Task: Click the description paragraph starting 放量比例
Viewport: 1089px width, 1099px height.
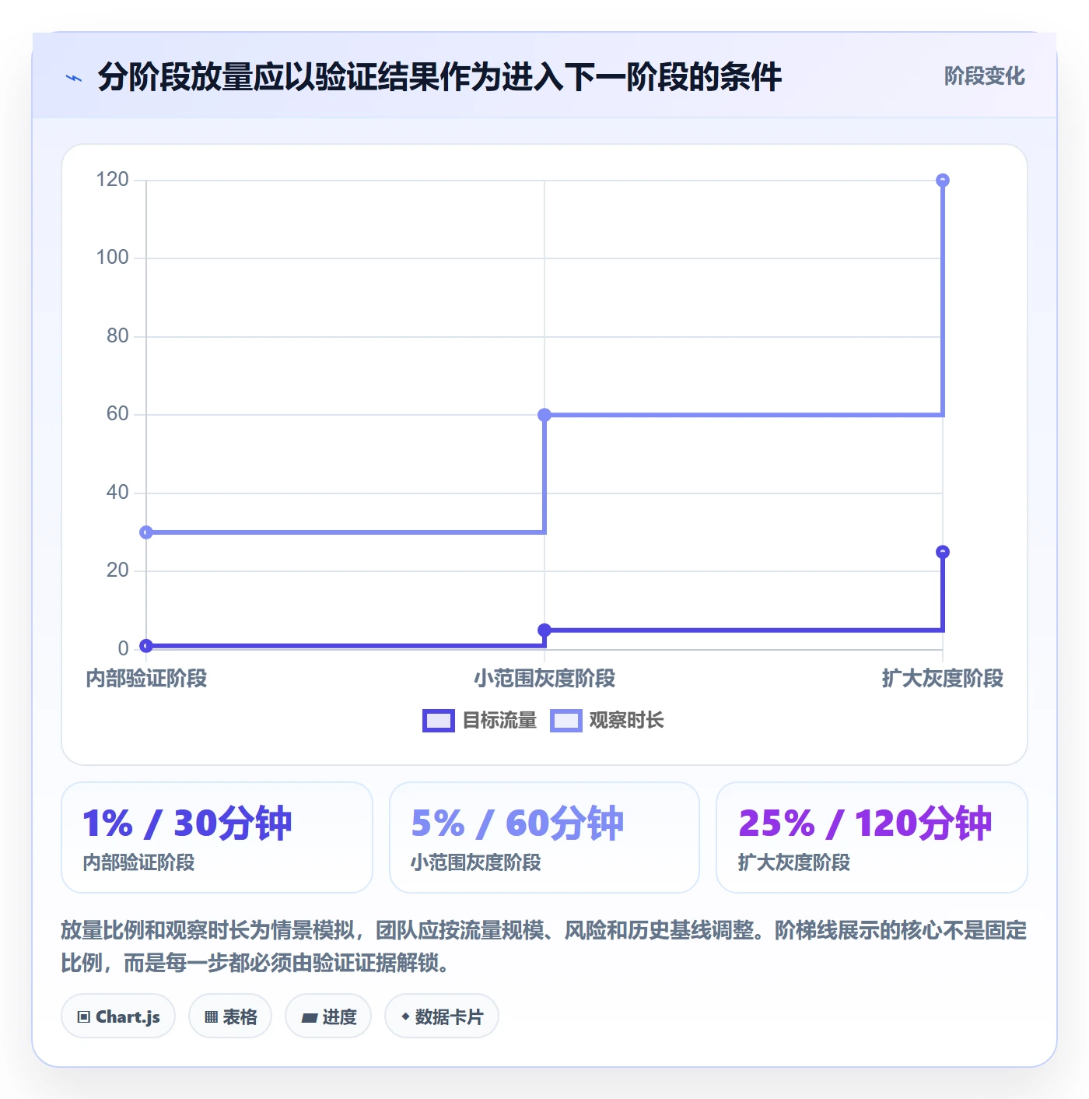Action: [x=544, y=946]
